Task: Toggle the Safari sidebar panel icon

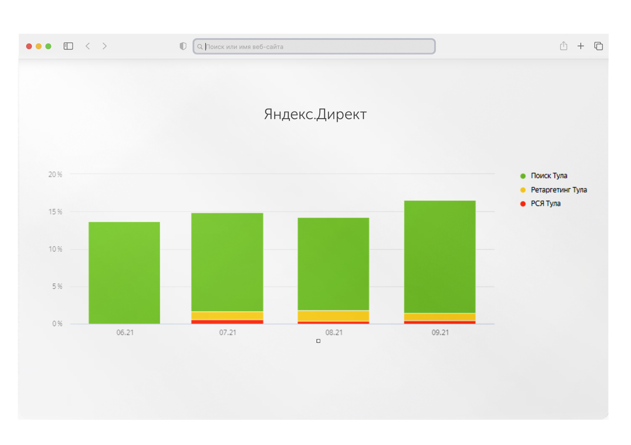Action: [x=68, y=46]
